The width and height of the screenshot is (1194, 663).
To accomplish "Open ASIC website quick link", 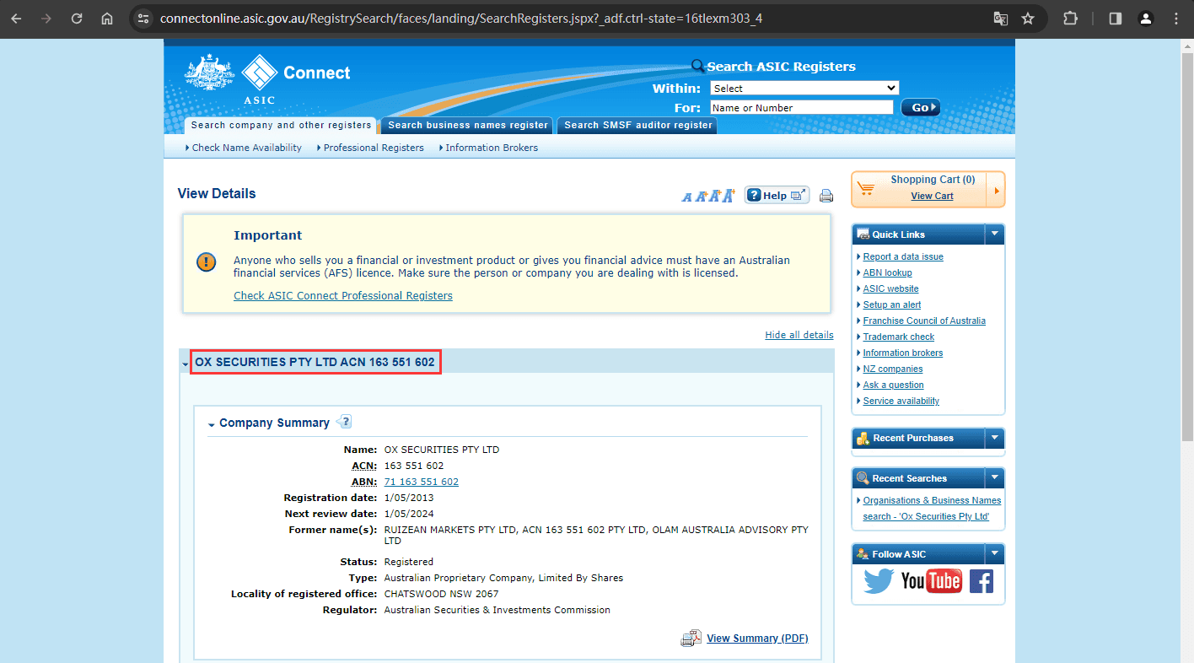I will click(x=890, y=288).
